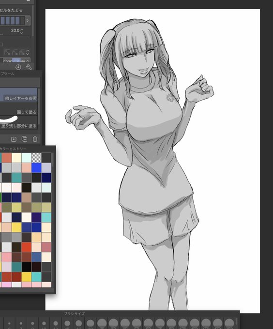Pick the bright royal blue swatch beside lavender
Viewport: 273px width, 329px height.
pyautogui.click(x=36, y=168)
